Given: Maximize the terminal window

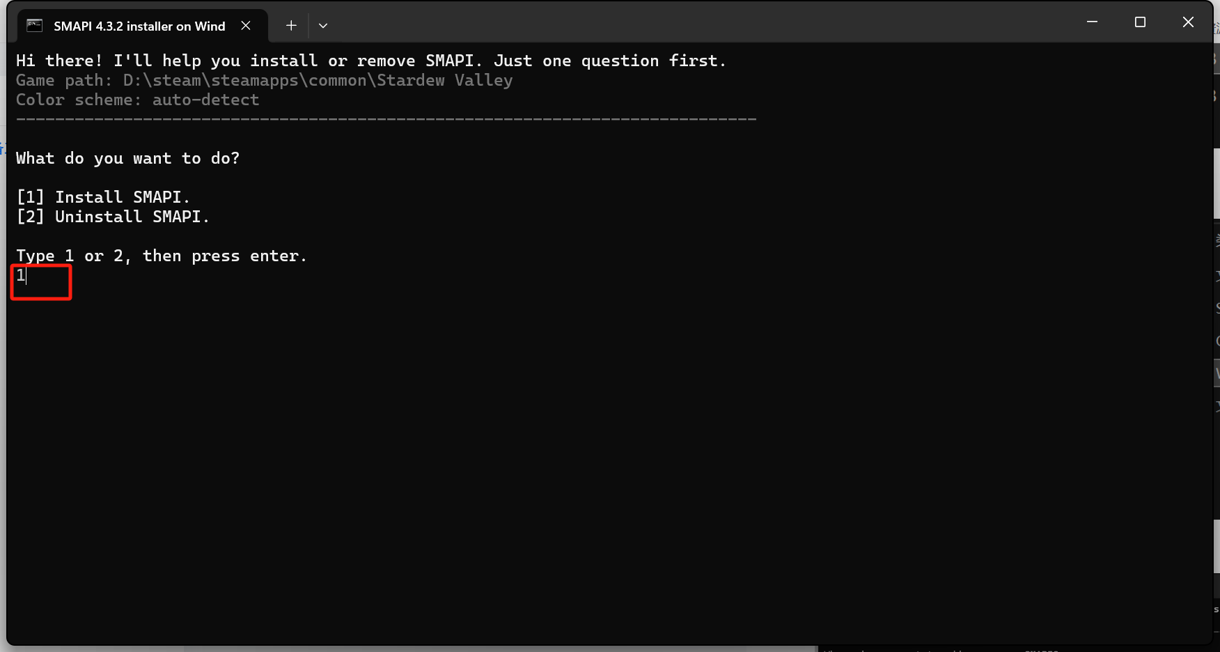Looking at the screenshot, I should [x=1140, y=22].
